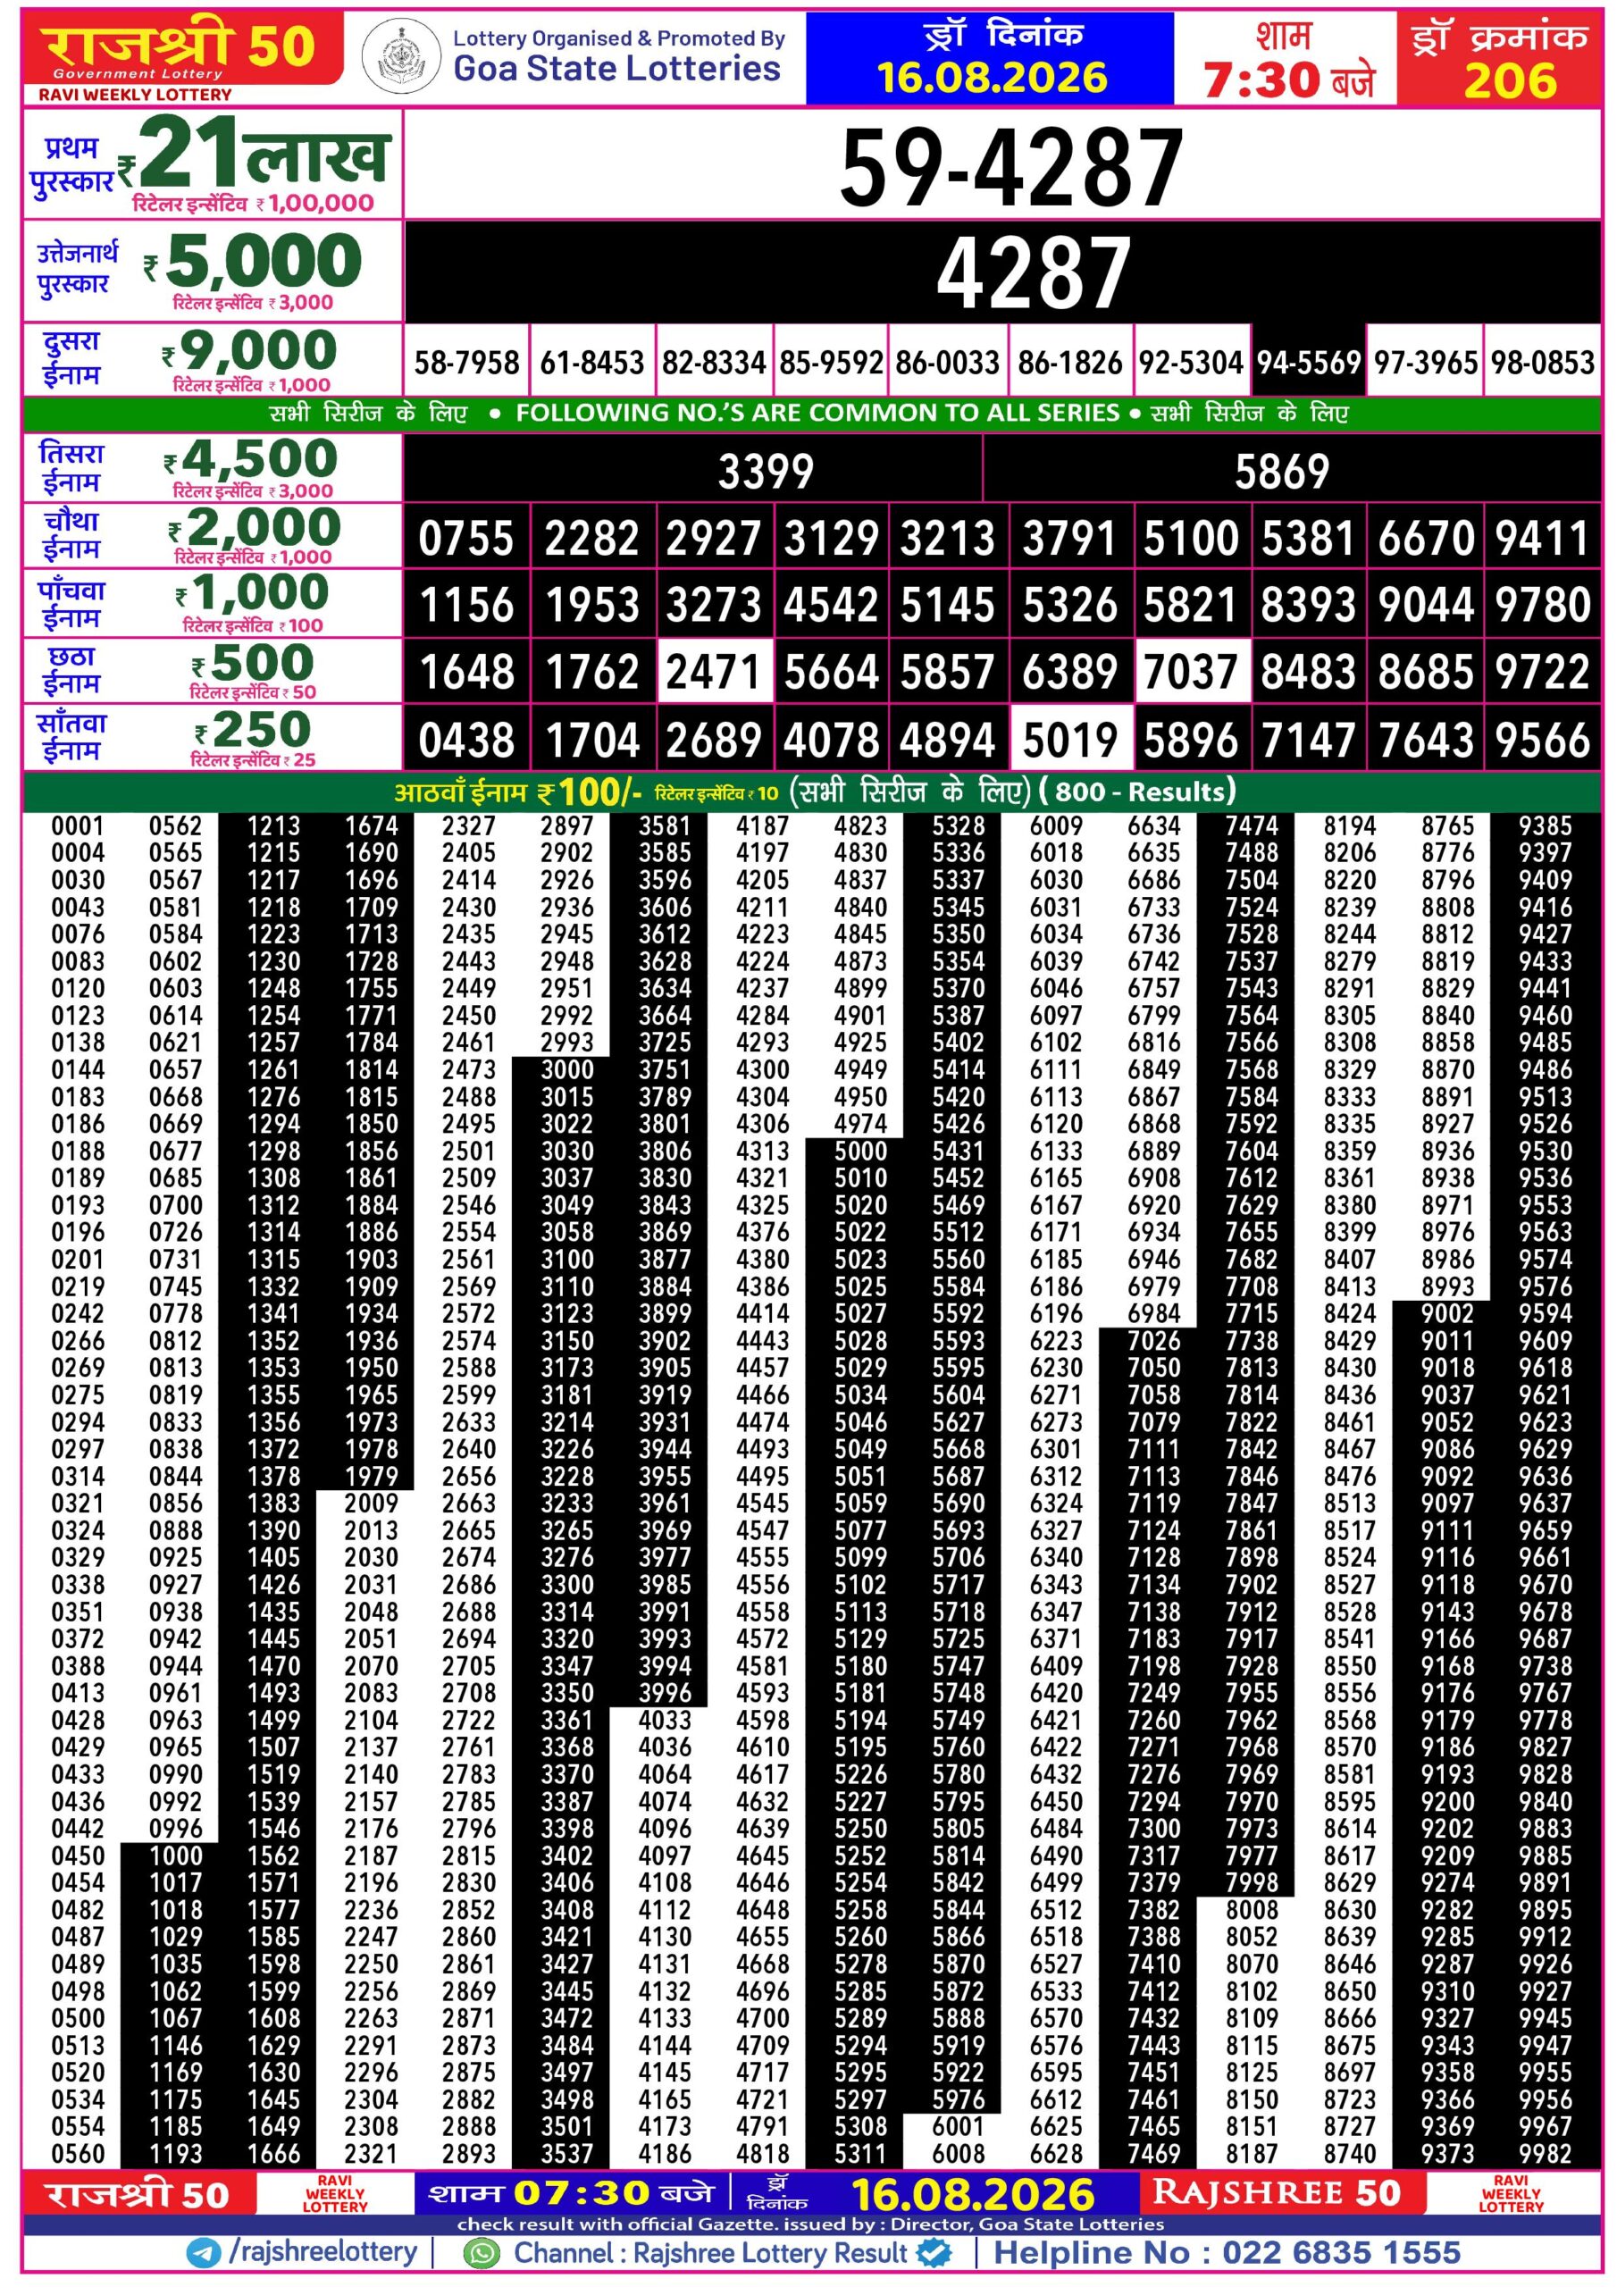Click the ₹2,000 fourth prize amount
Screen dimensions: 1617x2287
click(x=255, y=527)
